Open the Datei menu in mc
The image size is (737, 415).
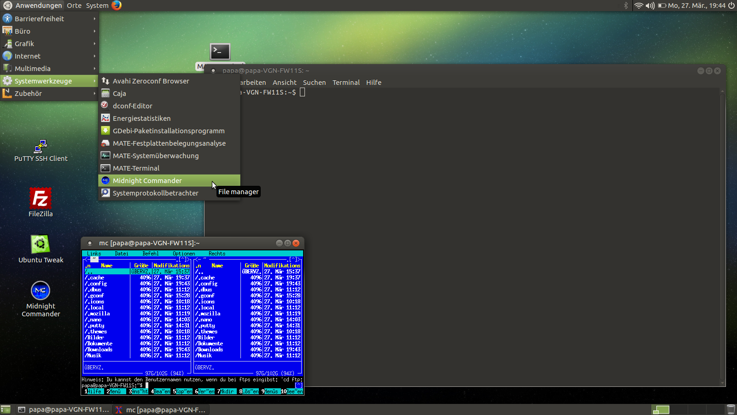click(122, 254)
